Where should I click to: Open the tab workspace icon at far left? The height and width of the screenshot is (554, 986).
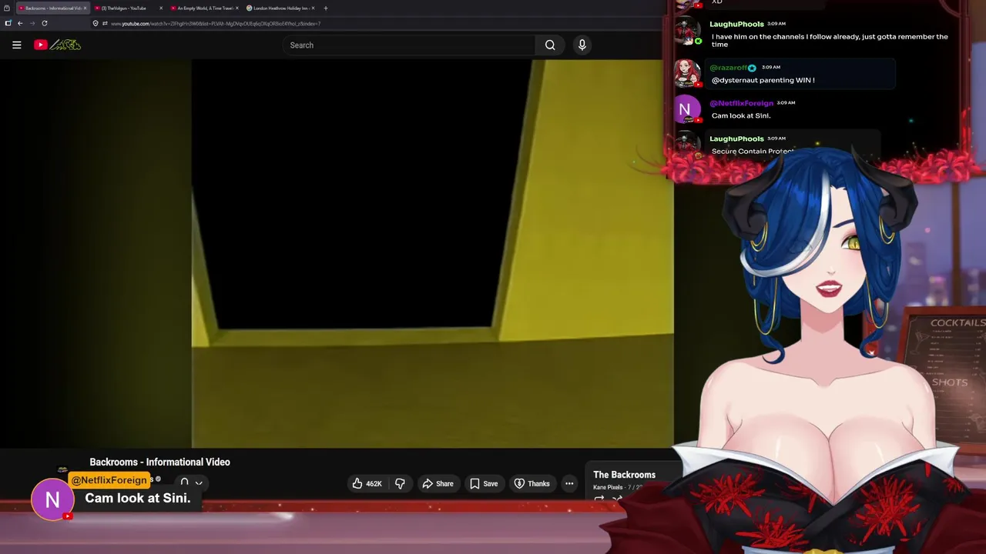point(7,8)
